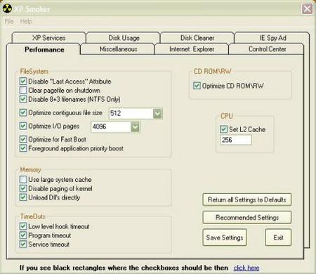The image size is (316, 274).
Task: Click the Save Settings button
Action: (225, 237)
